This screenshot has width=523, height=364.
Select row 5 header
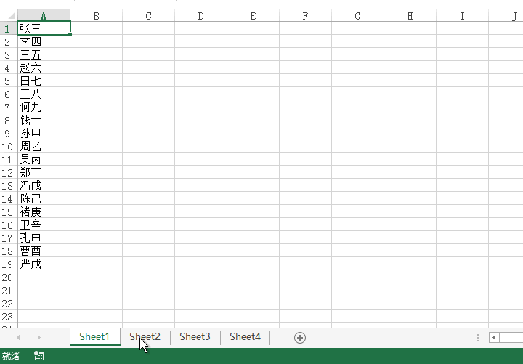point(9,81)
